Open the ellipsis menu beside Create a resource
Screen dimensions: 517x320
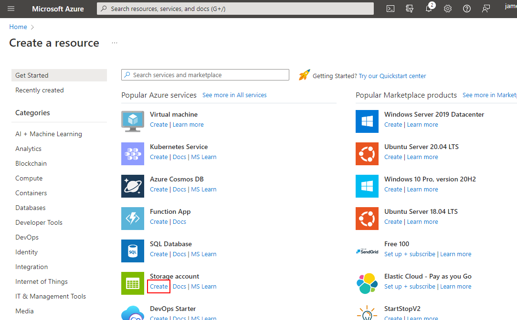115,43
